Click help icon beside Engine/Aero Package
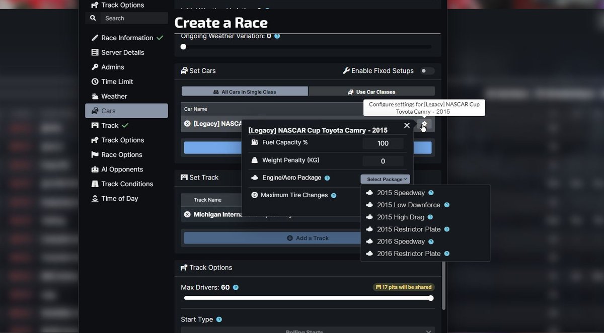 click(x=327, y=178)
